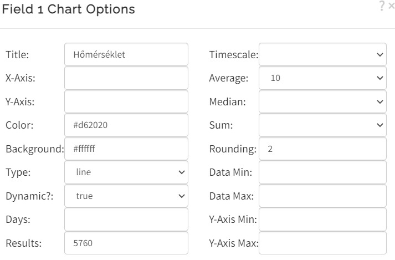Change the chart Type dropdown from line
This screenshot has width=395, height=260.
click(x=126, y=172)
